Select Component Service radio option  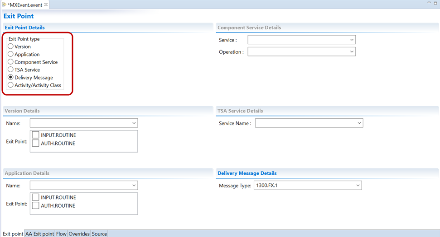pyautogui.click(x=11, y=62)
